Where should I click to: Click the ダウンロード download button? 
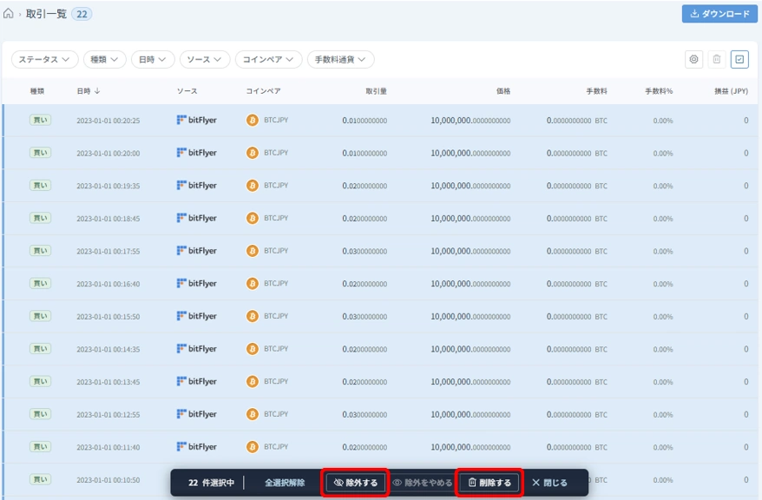tap(719, 14)
